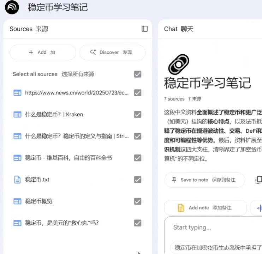The height and width of the screenshot is (254, 262).
Task: Open the 稳定币 - 维基百科 source
Action: (x=69, y=158)
